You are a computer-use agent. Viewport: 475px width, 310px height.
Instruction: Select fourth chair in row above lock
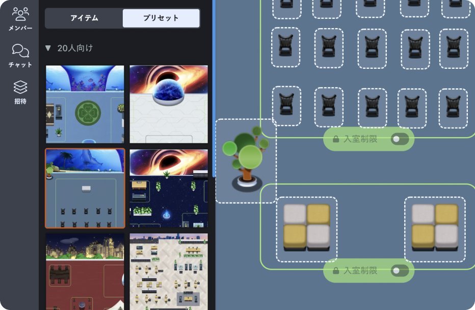coord(412,108)
